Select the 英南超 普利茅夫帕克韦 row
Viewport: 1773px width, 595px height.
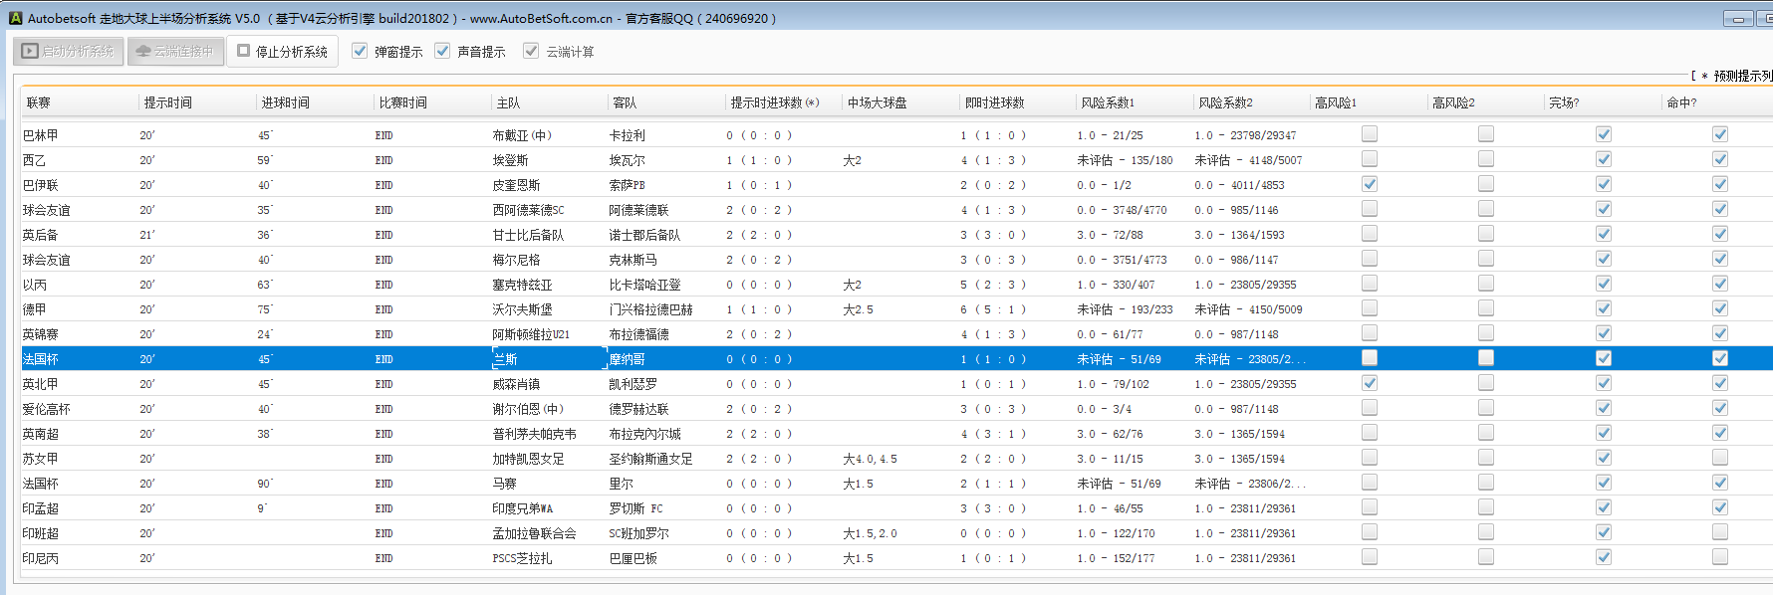click(534, 434)
